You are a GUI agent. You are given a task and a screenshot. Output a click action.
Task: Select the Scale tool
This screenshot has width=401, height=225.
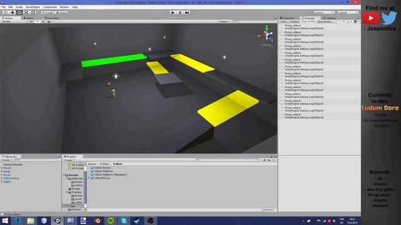tap(26, 12)
